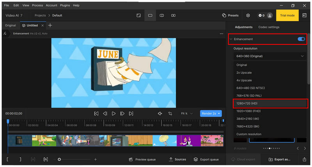Click the Render 2s button
Viewport: 312px width, 167px height.
[211, 114]
